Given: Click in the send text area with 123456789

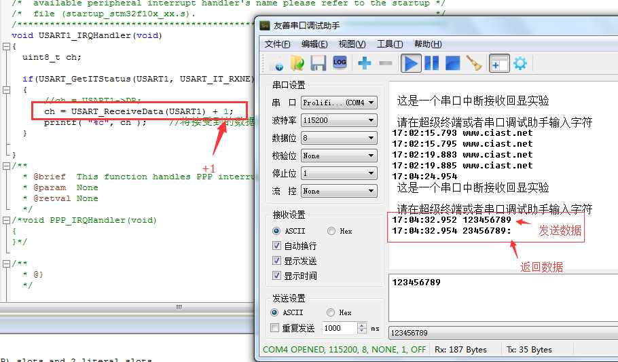Looking at the screenshot, I should 503,297.
